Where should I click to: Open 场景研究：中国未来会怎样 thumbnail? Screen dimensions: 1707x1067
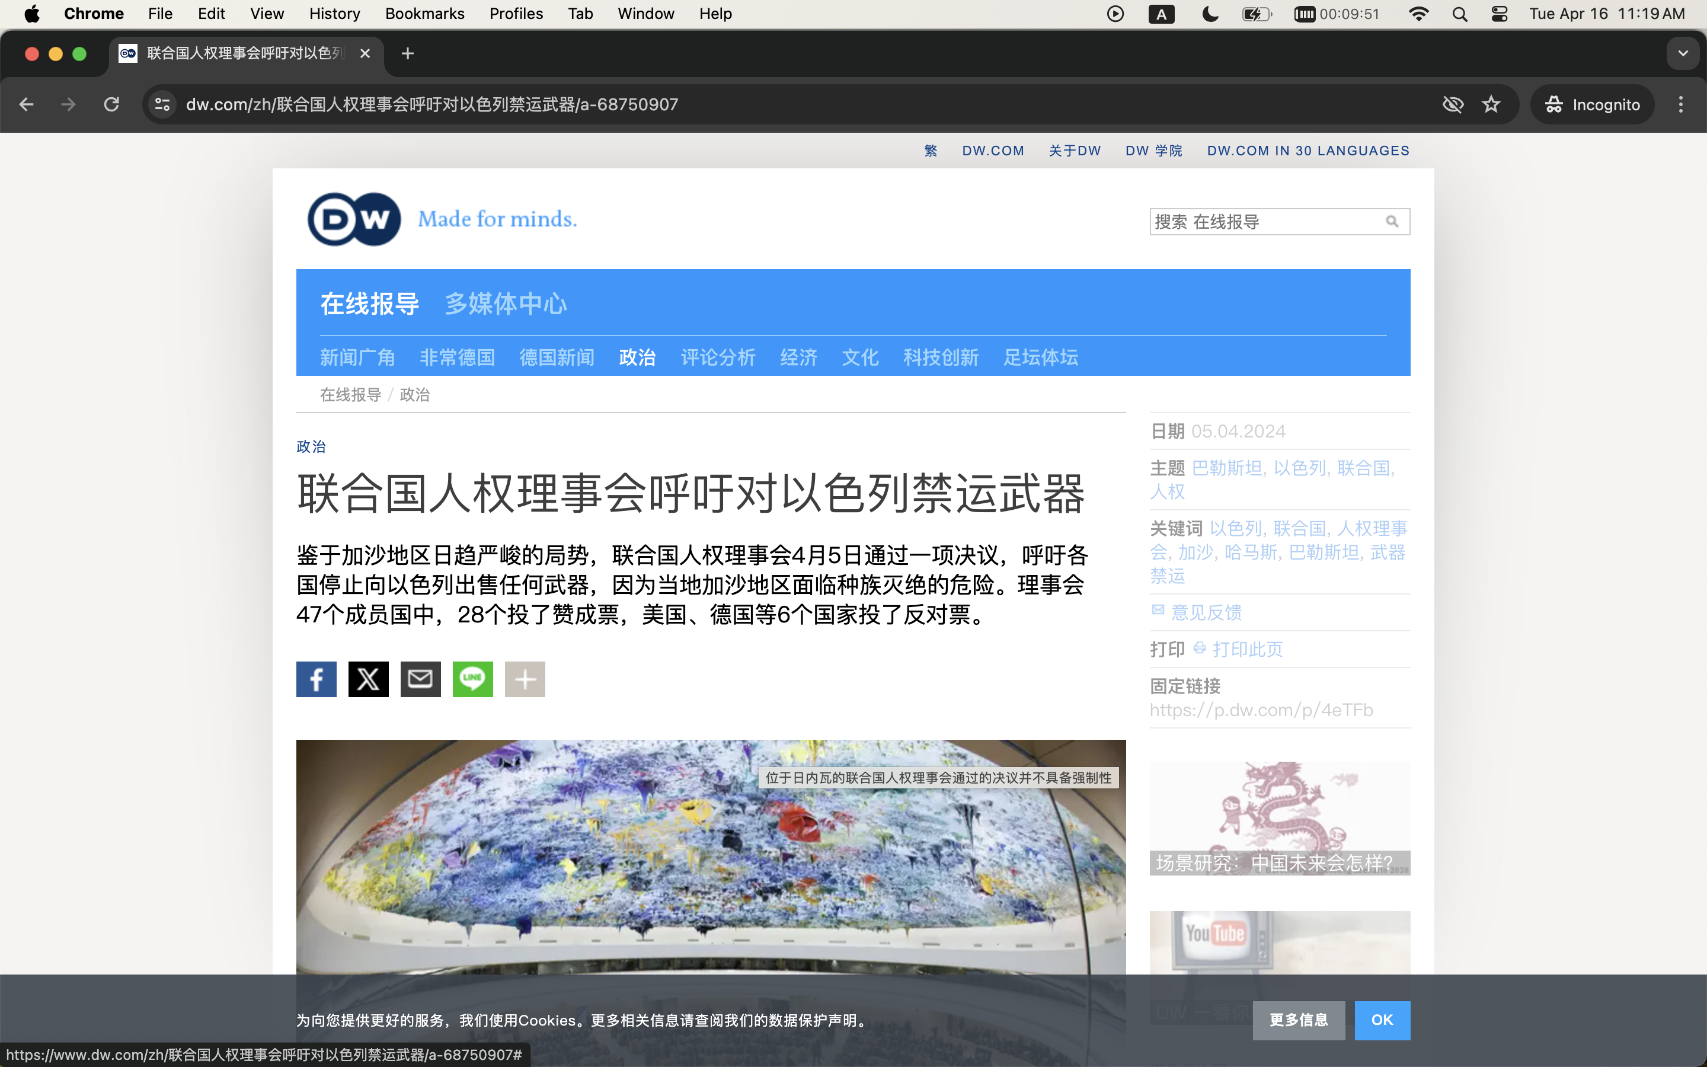(1280, 818)
